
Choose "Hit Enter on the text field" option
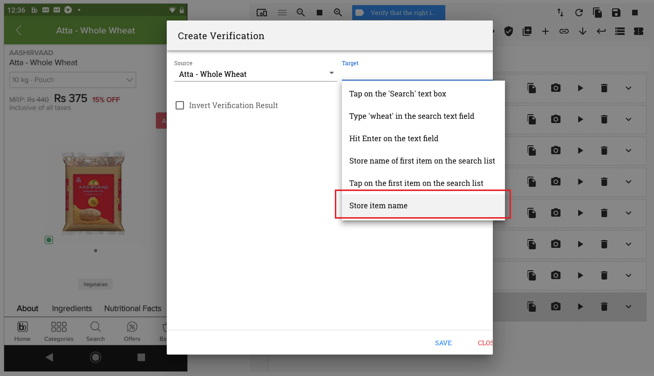423,138
